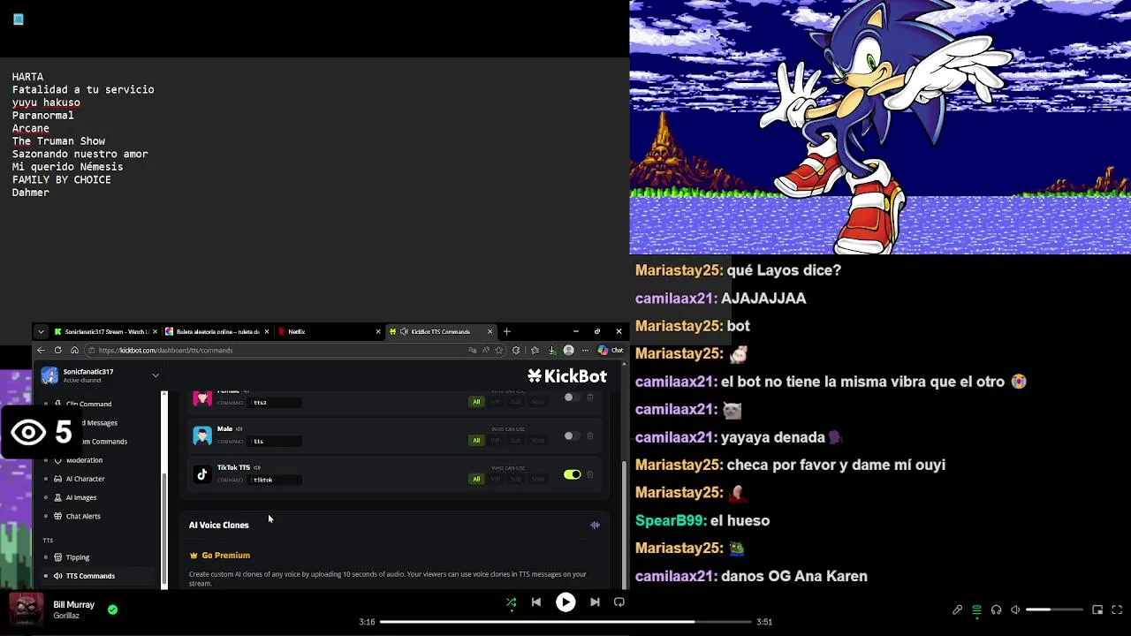The width and height of the screenshot is (1131, 636).
Task: Click 'Dahmer' in the notepad list
Action: 31,193
